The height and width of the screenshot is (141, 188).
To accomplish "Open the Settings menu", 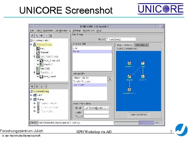I will point(77,31).
